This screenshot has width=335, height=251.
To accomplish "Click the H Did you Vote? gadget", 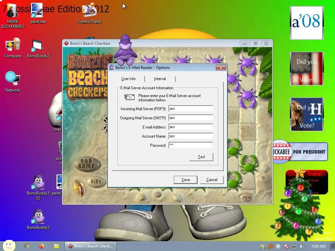I will [307, 114].
